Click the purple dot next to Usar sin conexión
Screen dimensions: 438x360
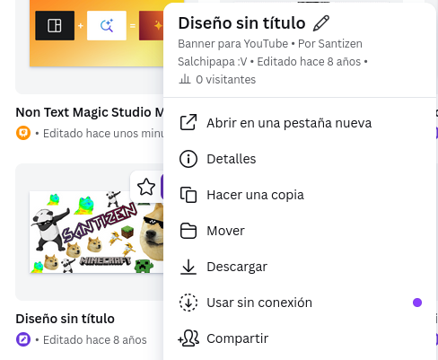pos(417,303)
